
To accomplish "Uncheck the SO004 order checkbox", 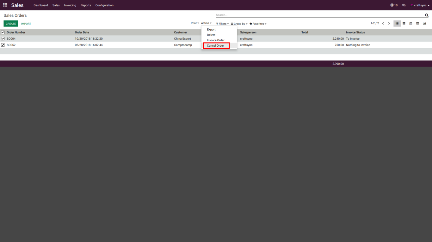I will [3, 39].
